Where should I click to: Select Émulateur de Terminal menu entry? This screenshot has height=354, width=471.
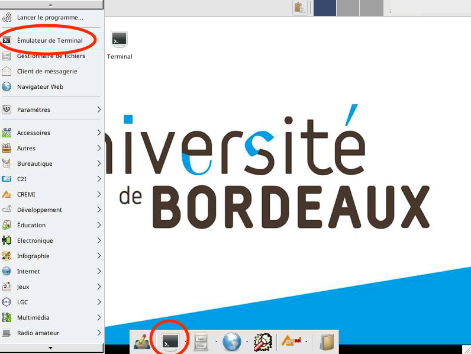click(50, 40)
